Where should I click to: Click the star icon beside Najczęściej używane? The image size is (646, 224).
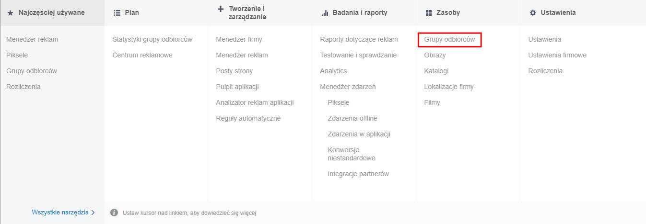point(10,13)
